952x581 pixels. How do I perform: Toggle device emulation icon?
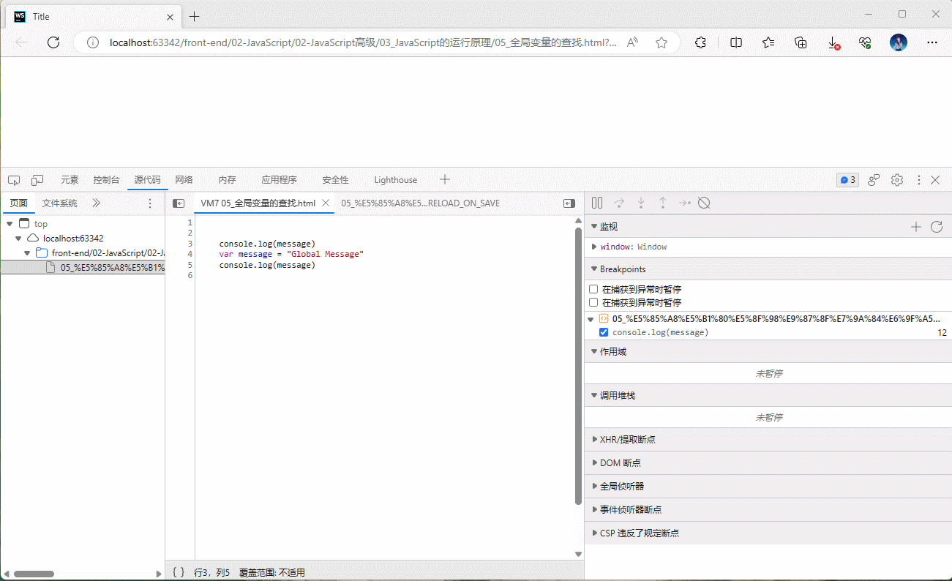(37, 180)
